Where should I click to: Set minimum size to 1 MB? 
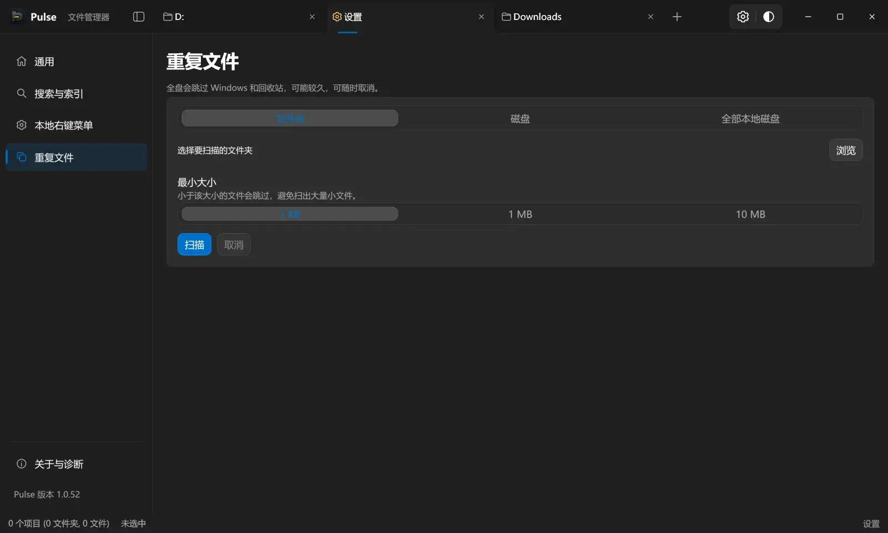point(520,214)
